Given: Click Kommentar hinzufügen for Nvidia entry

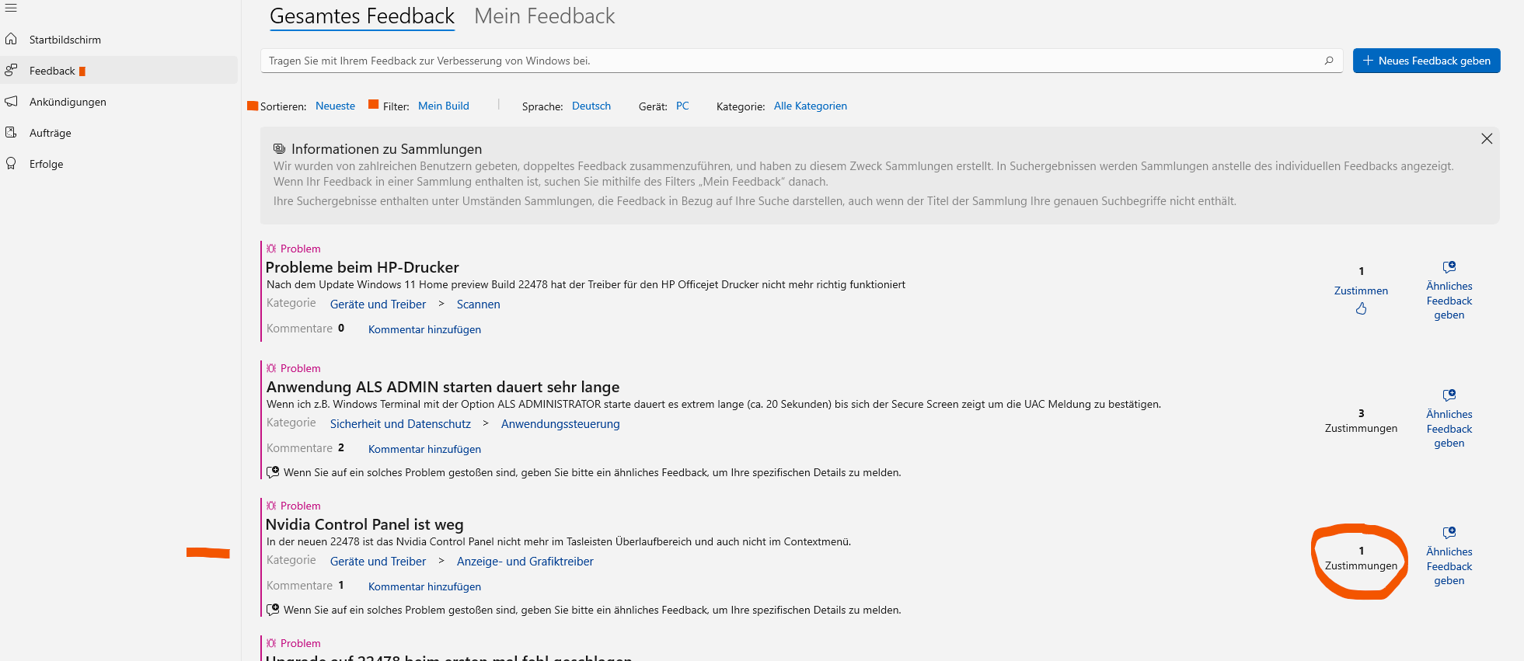Looking at the screenshot, I should coord(424,586).
